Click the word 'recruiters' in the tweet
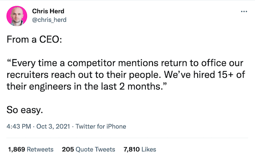 tap(28, 75)
